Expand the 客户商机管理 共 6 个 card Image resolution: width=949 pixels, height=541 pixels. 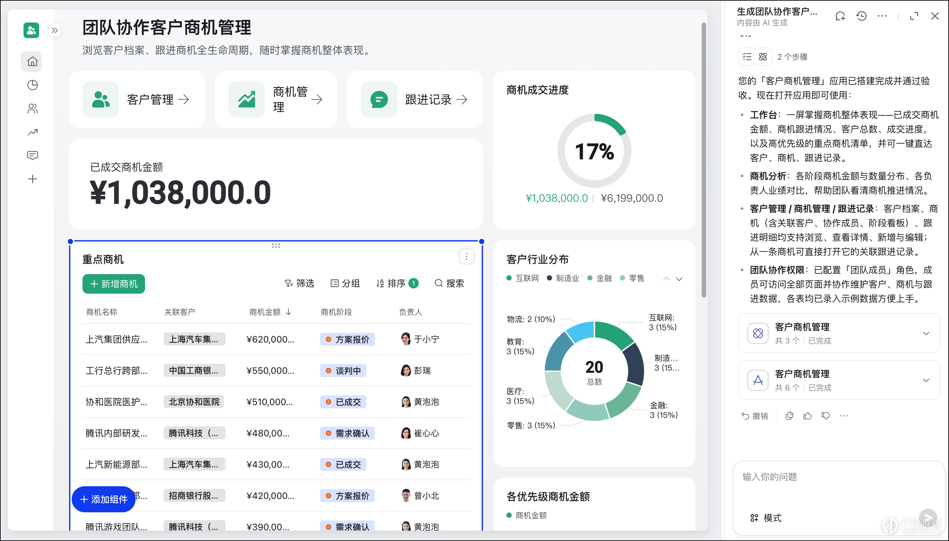pyautogui.click(x=839, y=380)
